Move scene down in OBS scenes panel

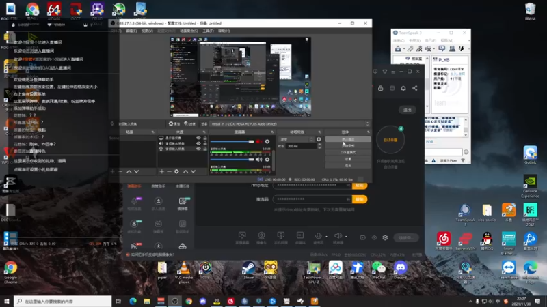point(136,171)
